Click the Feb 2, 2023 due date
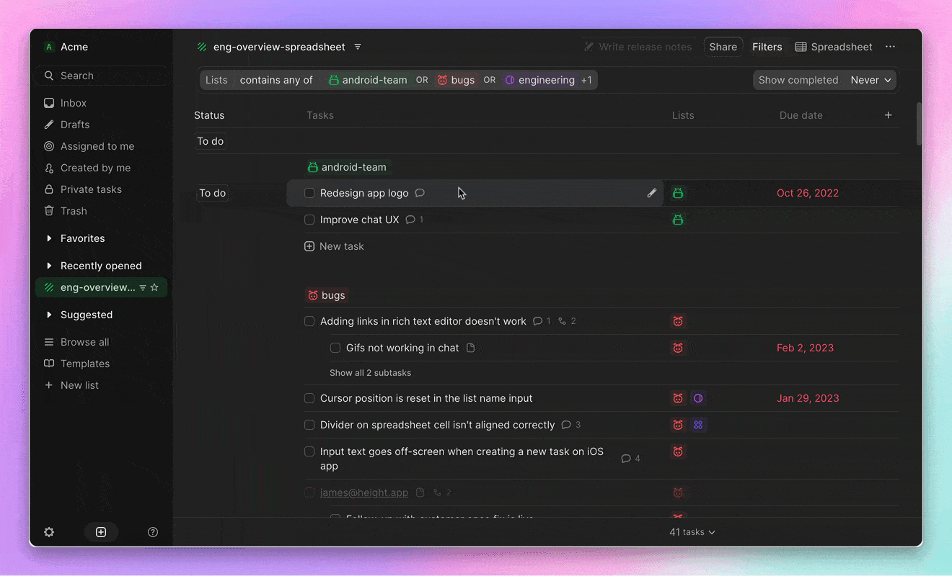Image resolution: width=952 pixels, height=576 pixels. (805, 348)
